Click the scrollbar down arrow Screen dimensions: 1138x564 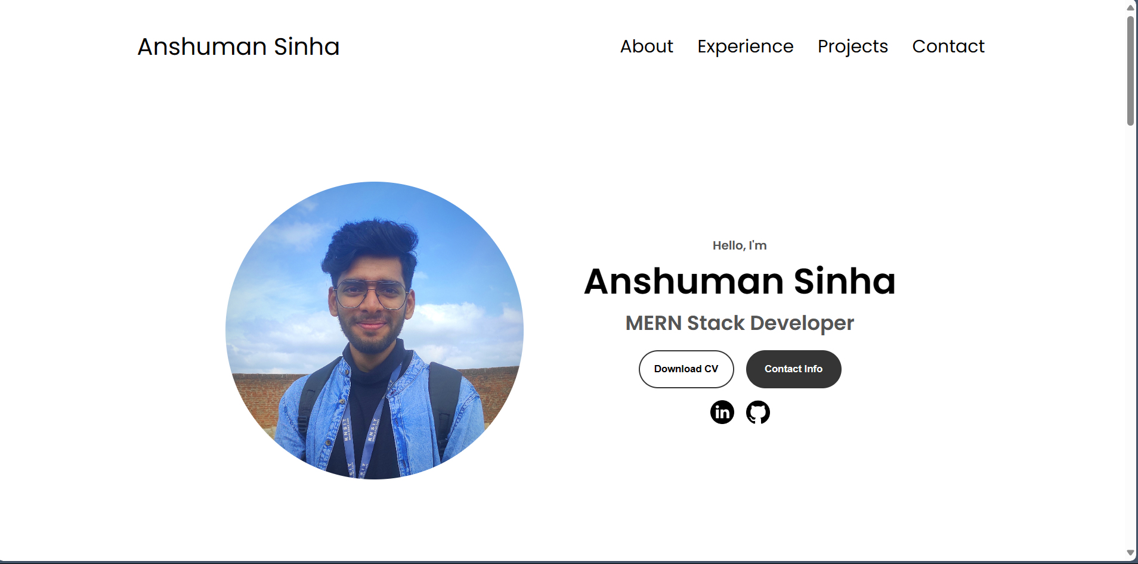(1130, 553)
